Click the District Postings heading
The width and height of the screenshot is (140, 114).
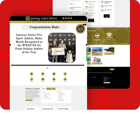(x=63, y=109)
